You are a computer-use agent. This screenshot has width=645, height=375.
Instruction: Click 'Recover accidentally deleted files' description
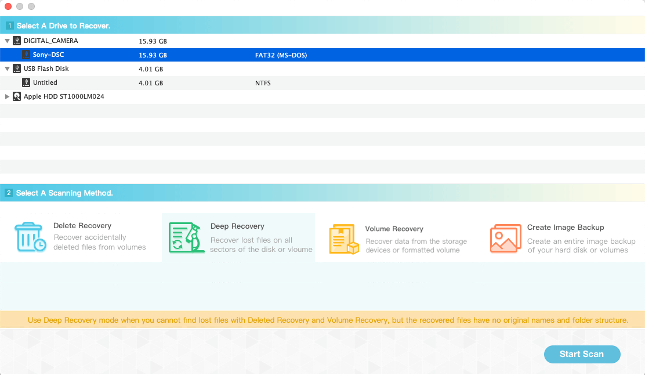(x=100, y=242)
